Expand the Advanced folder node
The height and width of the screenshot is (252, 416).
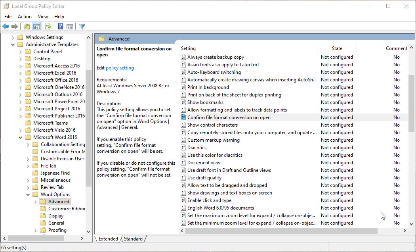click(x=36, y=202)
